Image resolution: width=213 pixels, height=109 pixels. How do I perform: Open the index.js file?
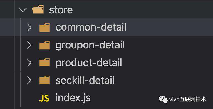[x=73, y=98]
